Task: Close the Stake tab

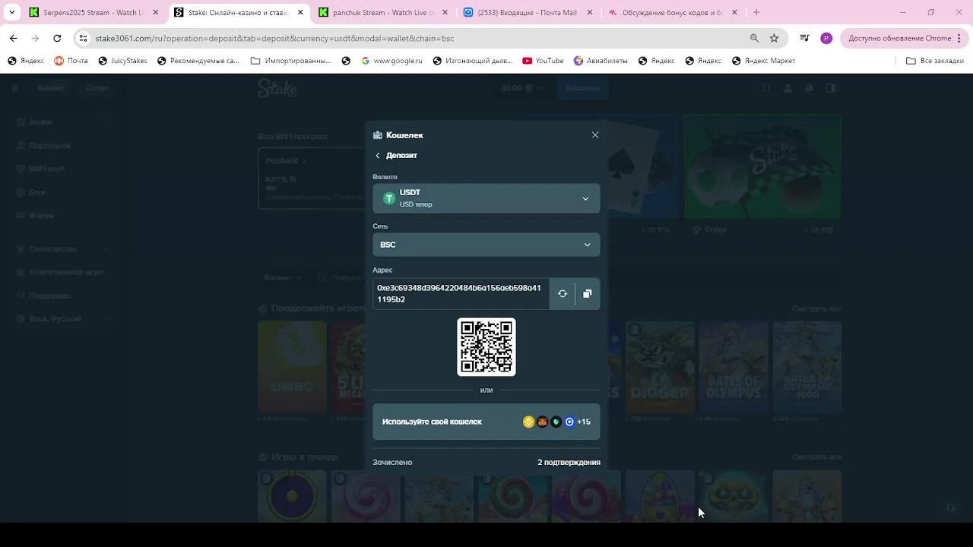Action: [x=300, y=12]
